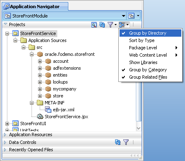This screenshot has height=161, width=185.
Task: Expand the account package node
Action: [40, 61]
